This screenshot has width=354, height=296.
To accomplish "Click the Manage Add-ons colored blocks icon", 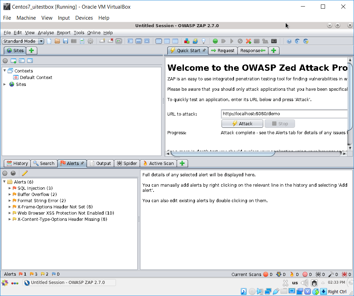I will coord(187,41).
